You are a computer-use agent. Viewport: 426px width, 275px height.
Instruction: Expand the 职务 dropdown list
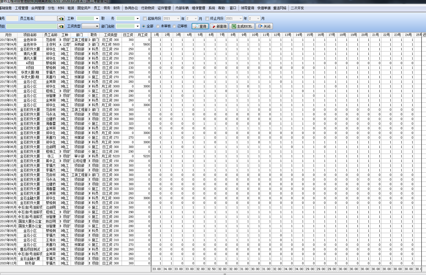(137, 19)
